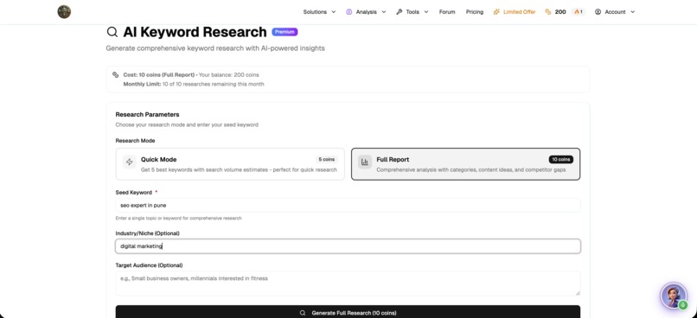Click the Full Report bar chart icon
The height and width of the screenshot is (318, 697).
[365, 162]
